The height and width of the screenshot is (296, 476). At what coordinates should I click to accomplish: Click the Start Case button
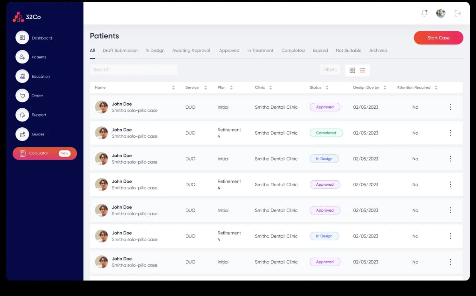[439, 38]
